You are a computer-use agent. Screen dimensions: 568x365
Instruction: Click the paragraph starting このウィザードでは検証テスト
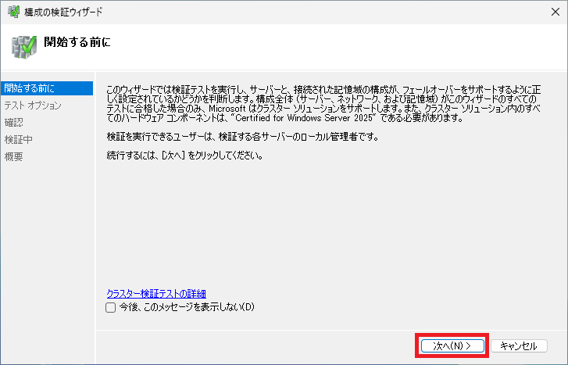tap(324, 104)
